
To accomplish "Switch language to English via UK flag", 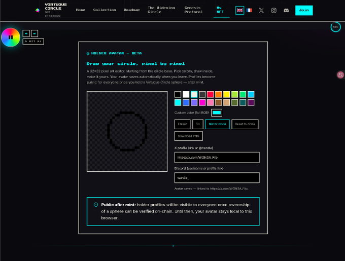I will point(239,10).
